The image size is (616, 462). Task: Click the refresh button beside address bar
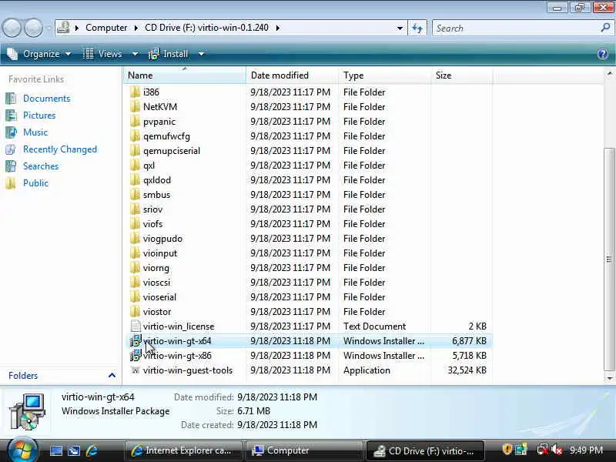[417, 28]
